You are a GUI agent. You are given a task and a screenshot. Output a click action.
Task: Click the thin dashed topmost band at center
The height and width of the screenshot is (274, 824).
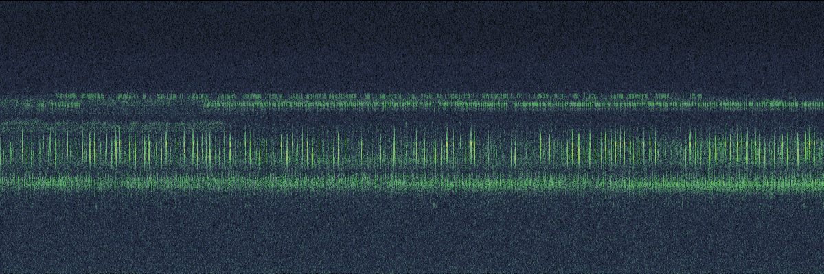[x=378, y=96]
